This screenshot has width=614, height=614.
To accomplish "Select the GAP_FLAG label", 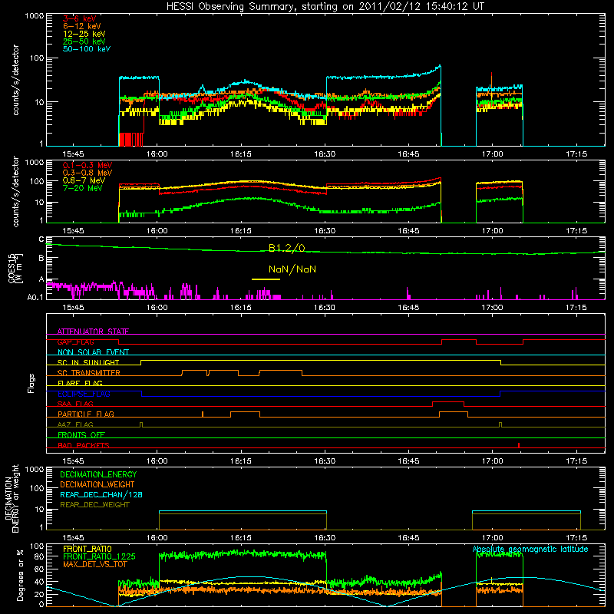I will 75,342.
